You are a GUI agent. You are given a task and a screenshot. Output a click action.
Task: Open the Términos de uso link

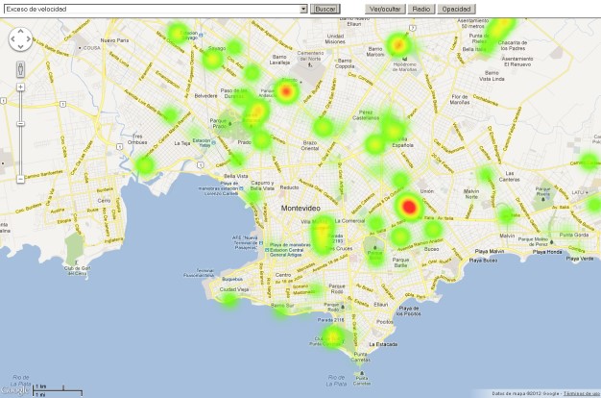[581, 393]
